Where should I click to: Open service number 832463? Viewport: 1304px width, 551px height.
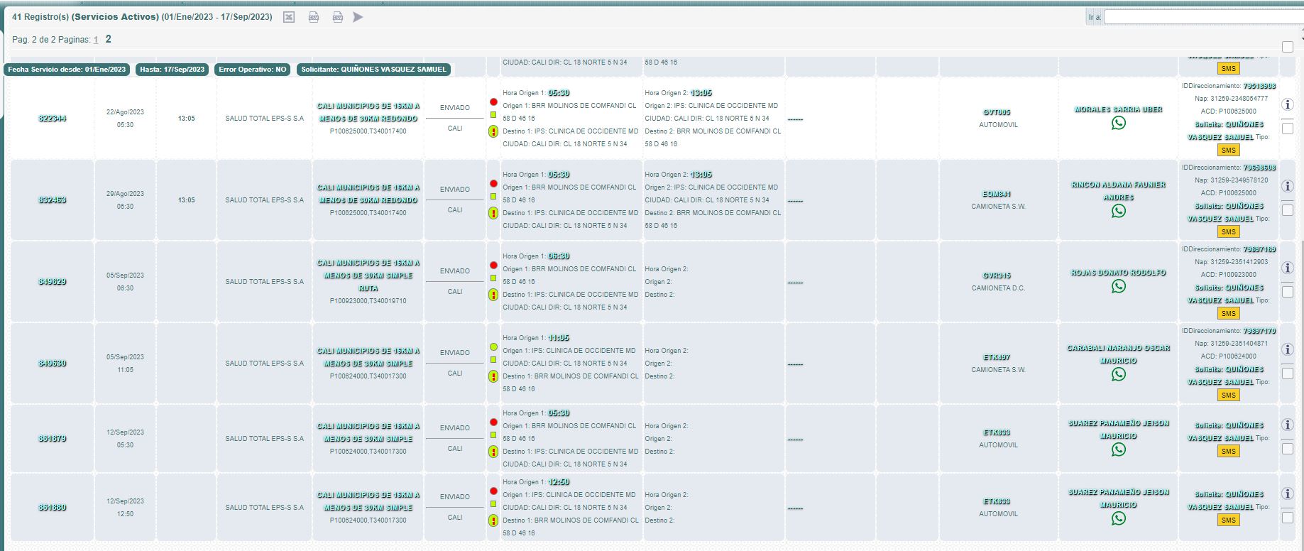coord(53,200)
